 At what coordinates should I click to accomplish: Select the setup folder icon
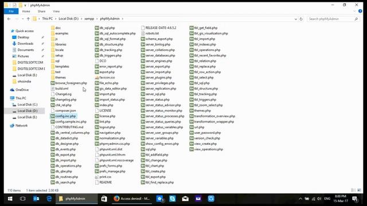(53, 56)
